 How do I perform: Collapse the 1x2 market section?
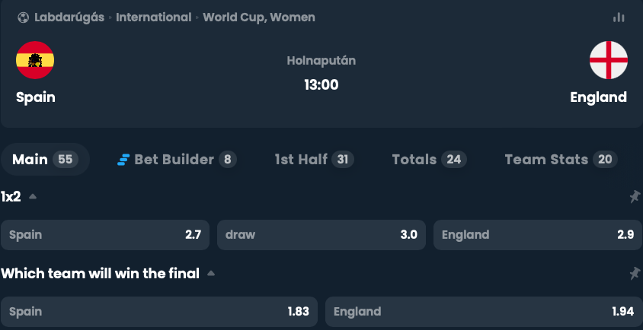[33, 196]
